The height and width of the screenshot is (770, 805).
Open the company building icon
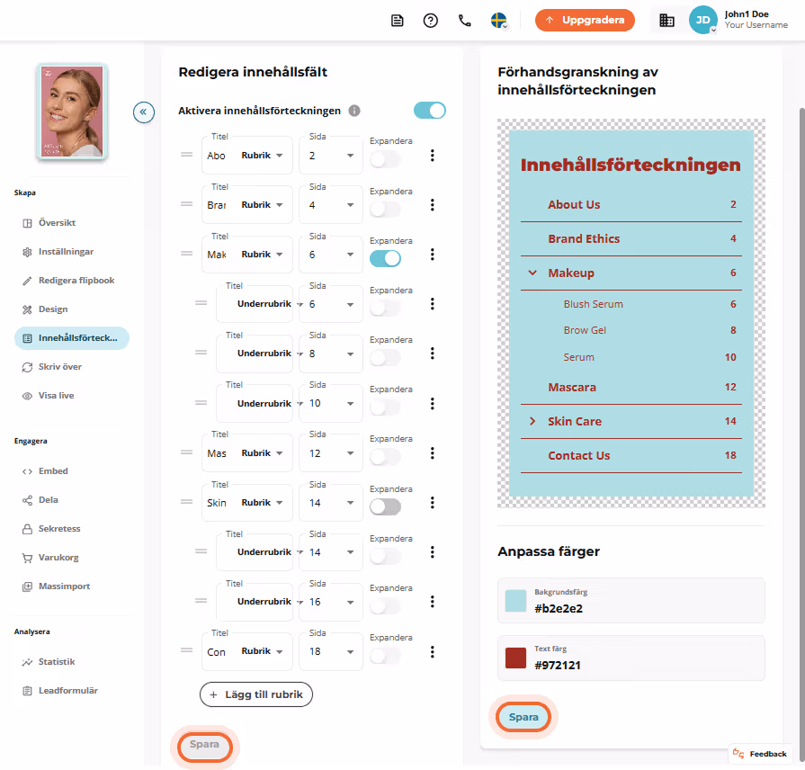[x=666, y=21]
